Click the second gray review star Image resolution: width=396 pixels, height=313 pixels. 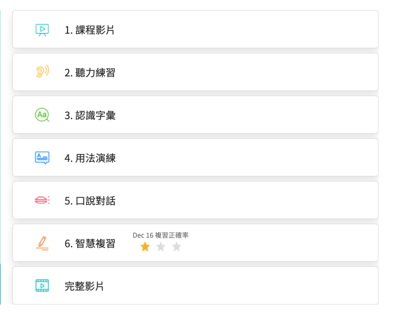point(161,247)
